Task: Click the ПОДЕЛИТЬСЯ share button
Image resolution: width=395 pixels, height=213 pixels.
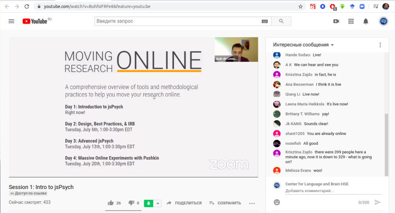Action: click(184, 203)
